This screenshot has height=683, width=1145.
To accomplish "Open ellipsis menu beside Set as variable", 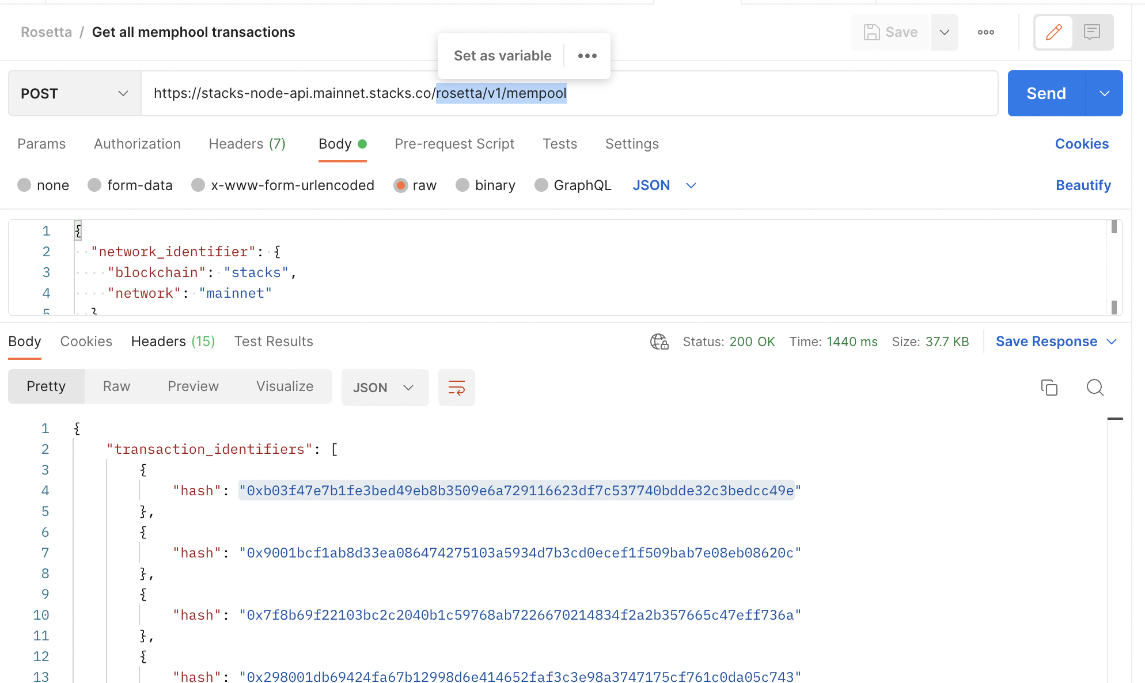I will [x=587, y=56].
